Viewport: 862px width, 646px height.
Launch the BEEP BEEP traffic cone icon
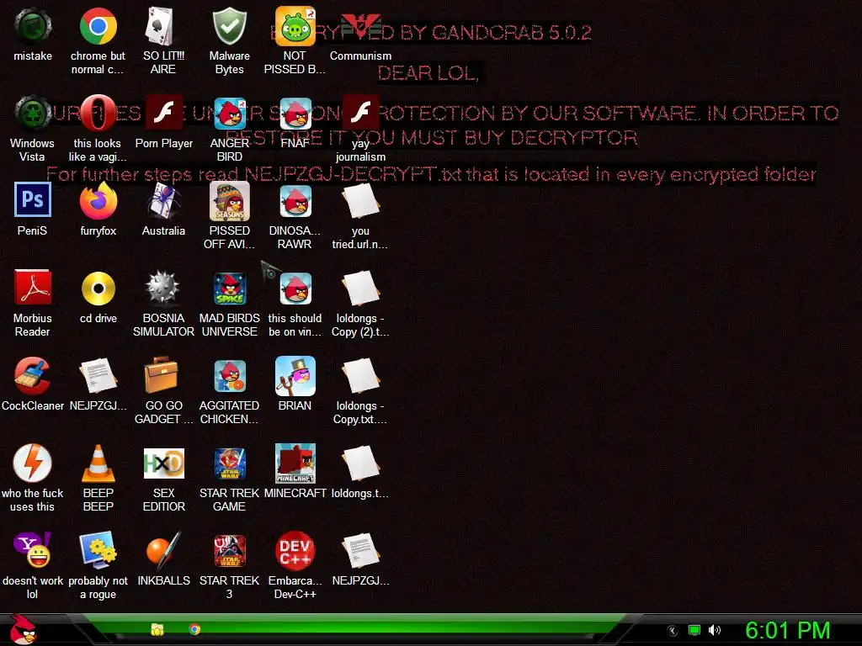coord(98,463)
